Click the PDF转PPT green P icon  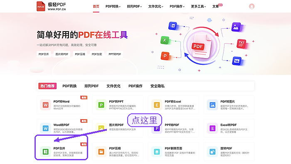[x=101, y=105]
